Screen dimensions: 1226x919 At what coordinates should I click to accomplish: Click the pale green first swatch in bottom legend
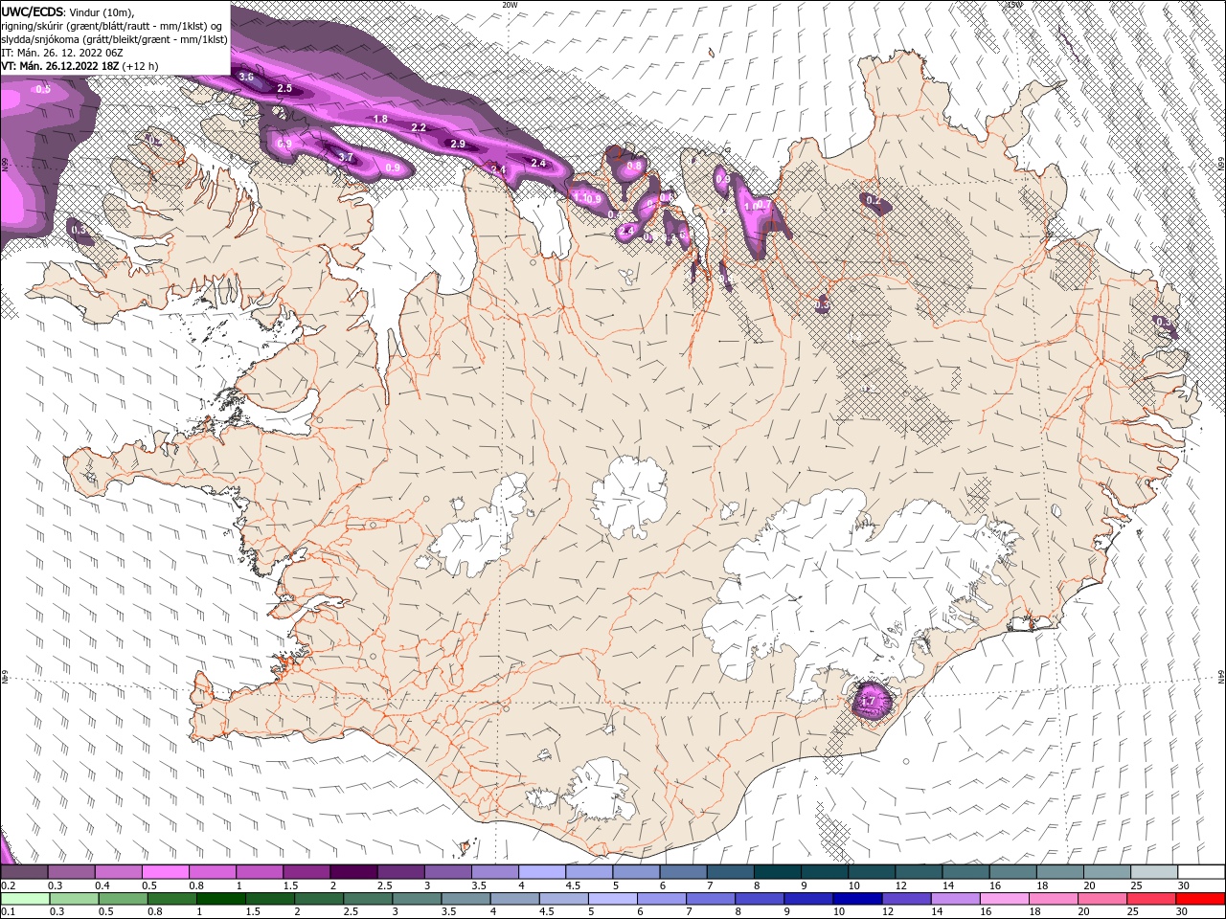pos(24,899)
